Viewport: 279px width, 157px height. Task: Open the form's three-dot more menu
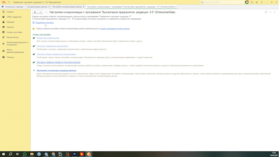tap(271, 12)
